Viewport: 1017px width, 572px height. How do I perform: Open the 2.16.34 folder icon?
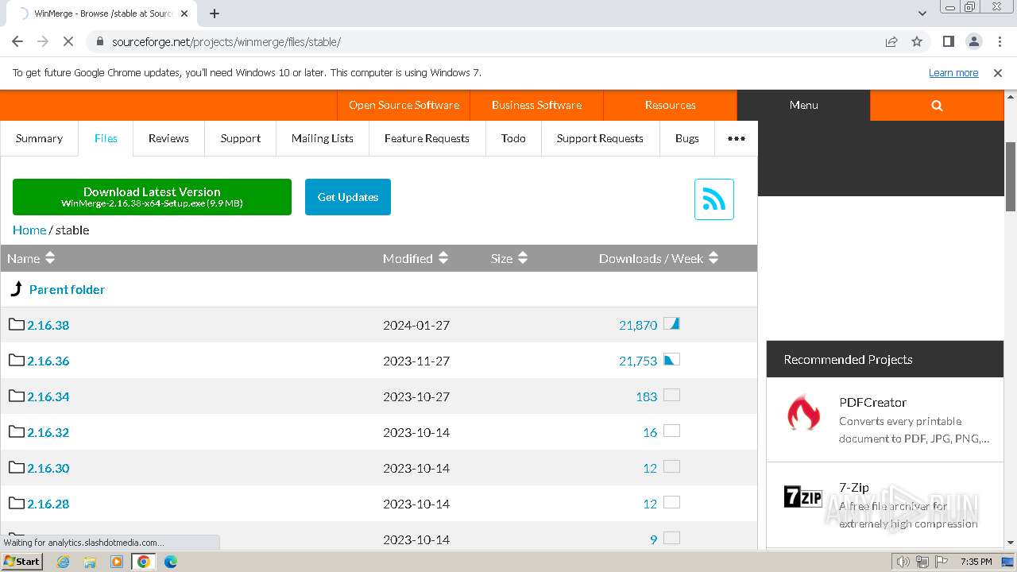(17, 396)
